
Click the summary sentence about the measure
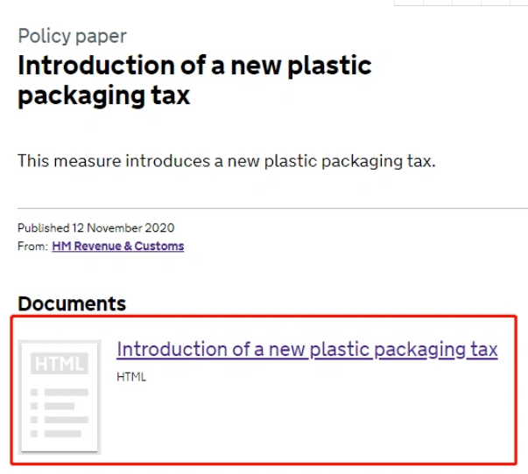(226, 161)
